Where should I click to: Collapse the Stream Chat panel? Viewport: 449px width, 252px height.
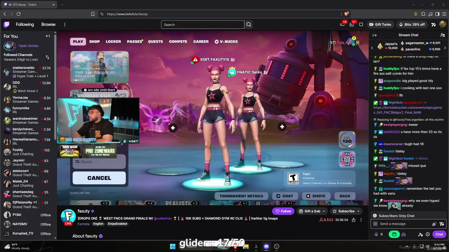[375, 35]
